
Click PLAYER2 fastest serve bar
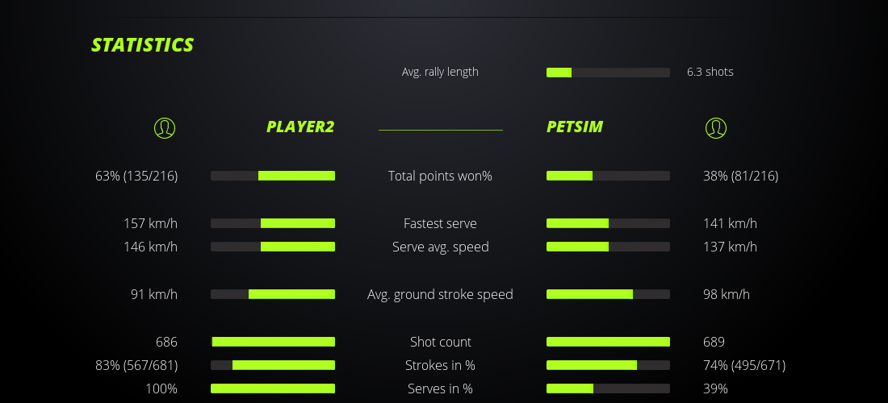[273, 223]
